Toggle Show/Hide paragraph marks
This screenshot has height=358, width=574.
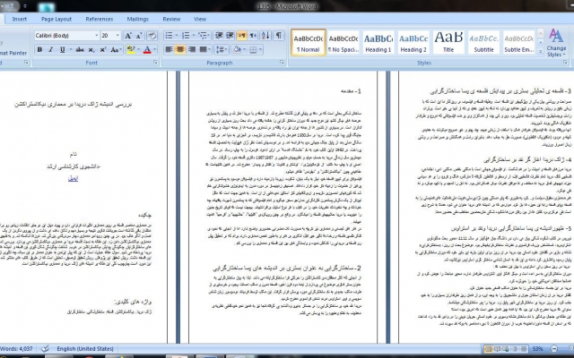[279, 36]
